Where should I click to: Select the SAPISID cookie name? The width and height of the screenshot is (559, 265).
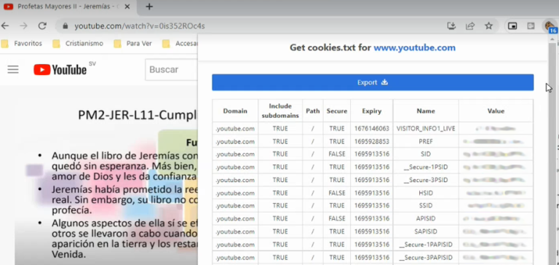(426, 232)
